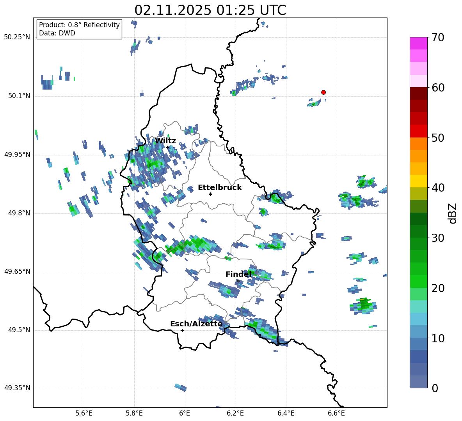Click the cross marker below the Wiltz label
Screen dimensions: 462x421
pos(168,147)
